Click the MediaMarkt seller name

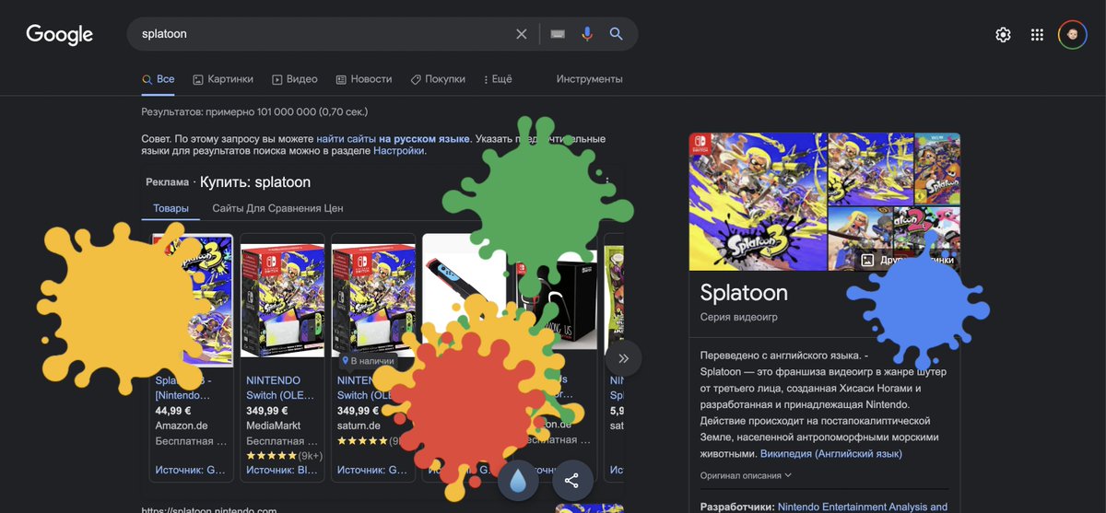tap(274, 426)
